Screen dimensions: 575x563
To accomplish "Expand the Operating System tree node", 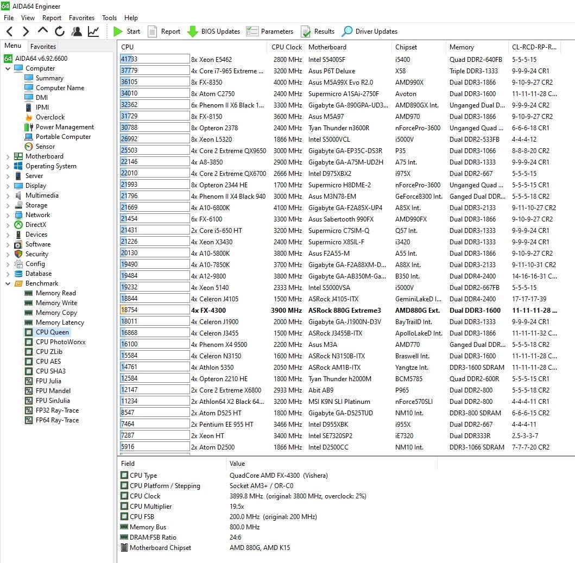I will tap(8, 166).
